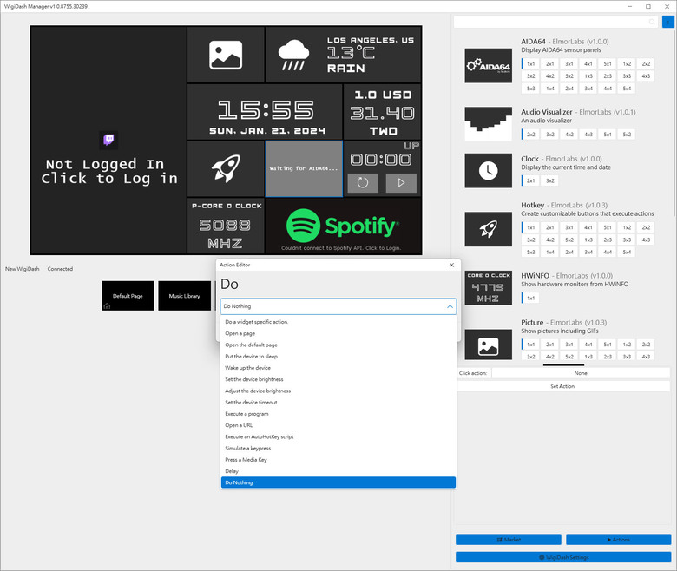Open WigiDash Settings
677x571 pixels.
tap(563, 557)
